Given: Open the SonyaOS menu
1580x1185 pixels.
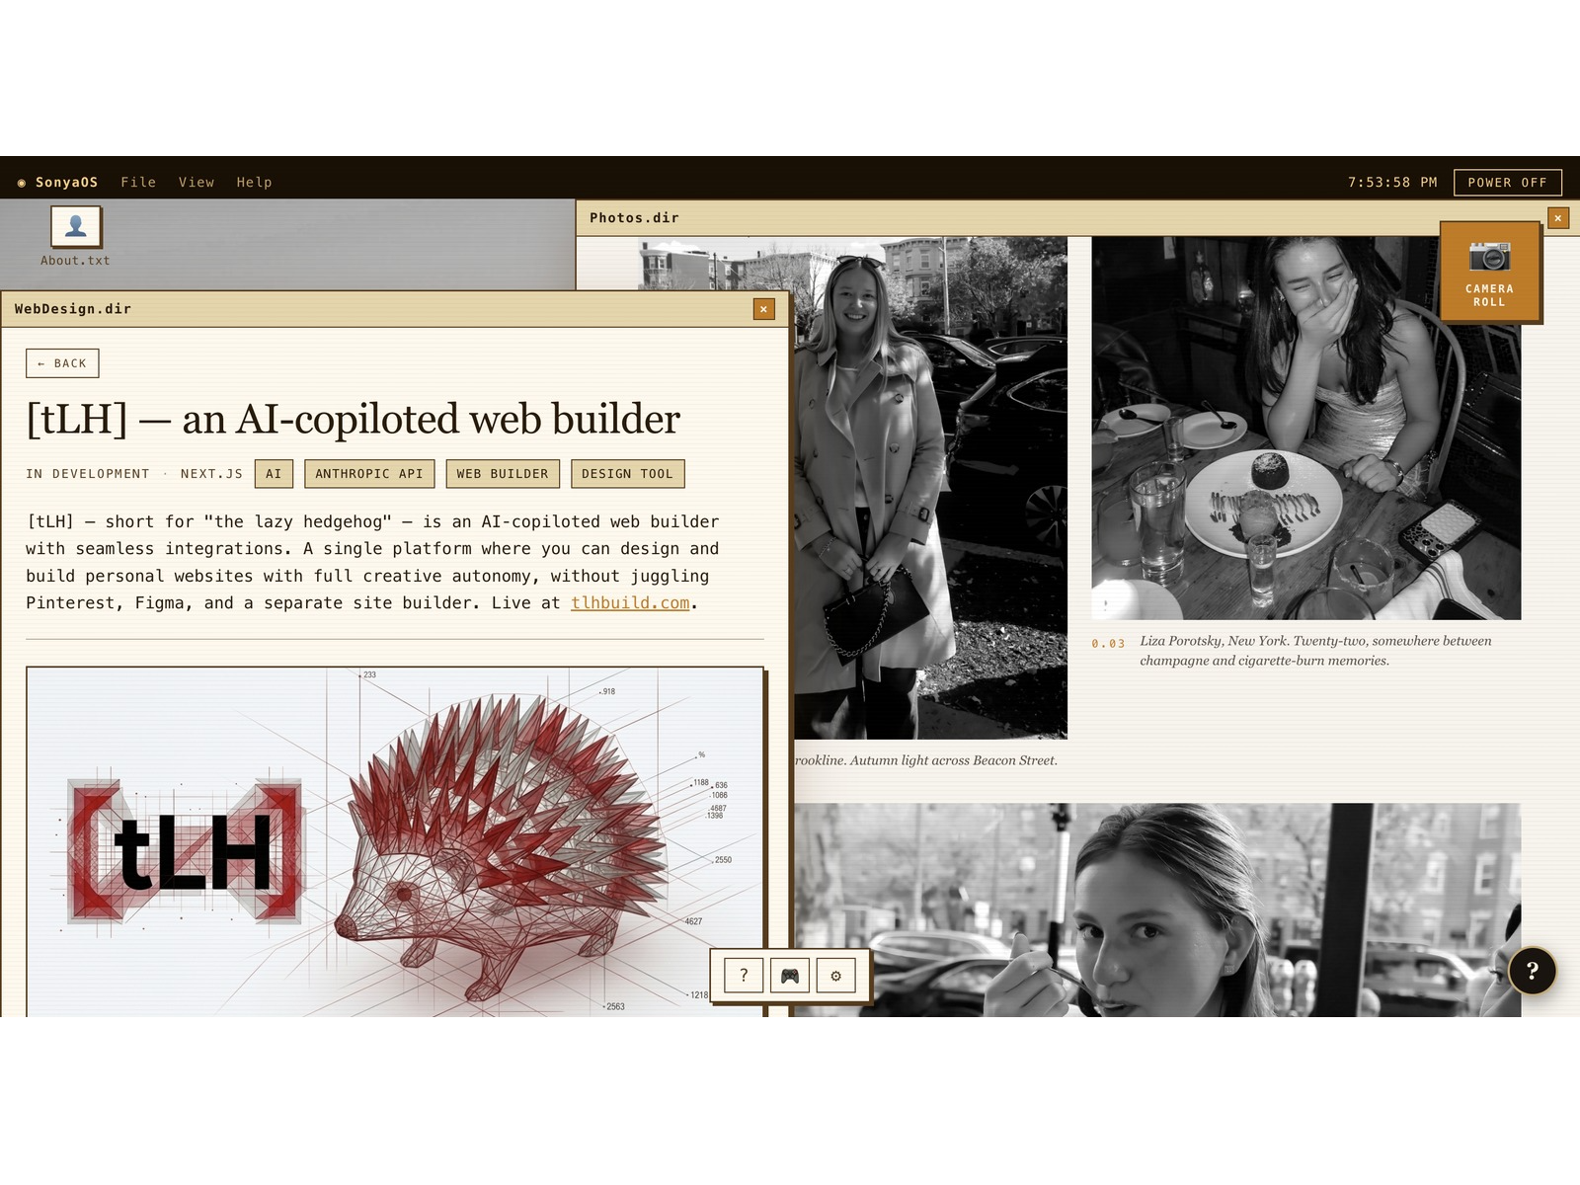Looking at the screenshot, I should [x=58, y=183].
